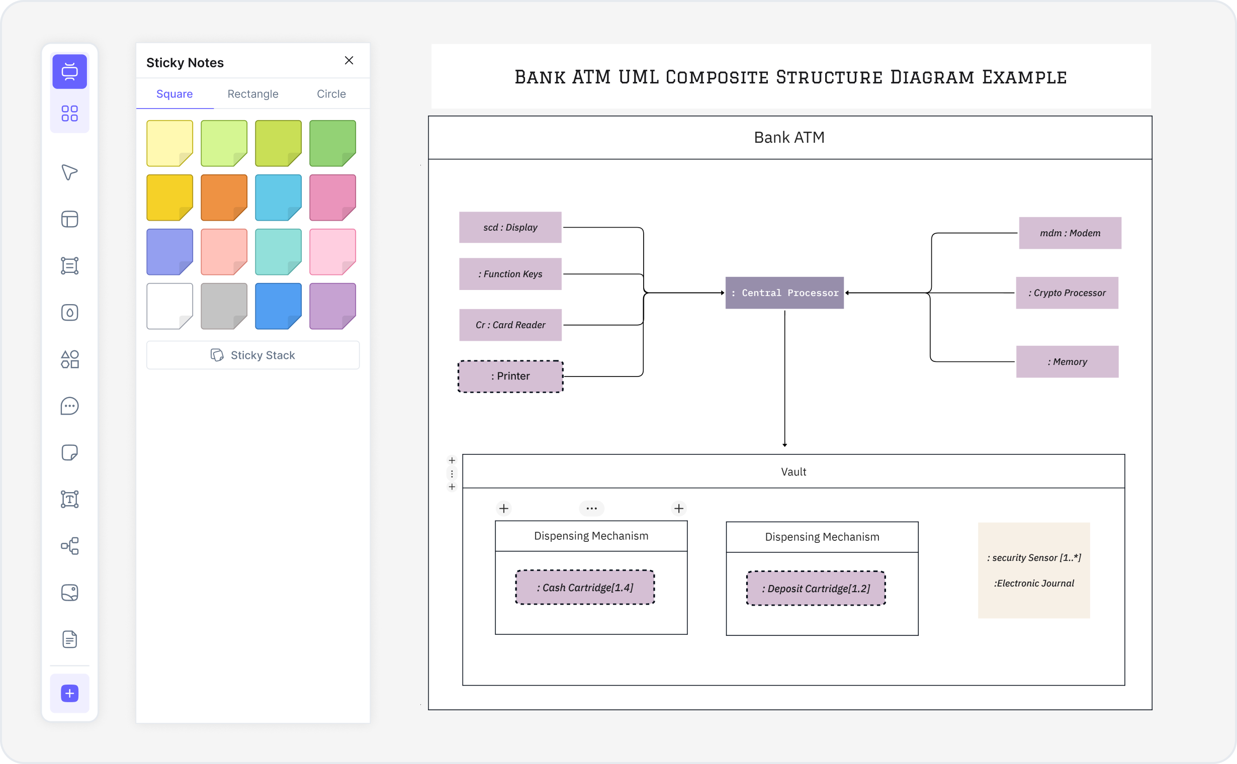
Task: Pick the medium green sticky note
Action: pos(332,144)
